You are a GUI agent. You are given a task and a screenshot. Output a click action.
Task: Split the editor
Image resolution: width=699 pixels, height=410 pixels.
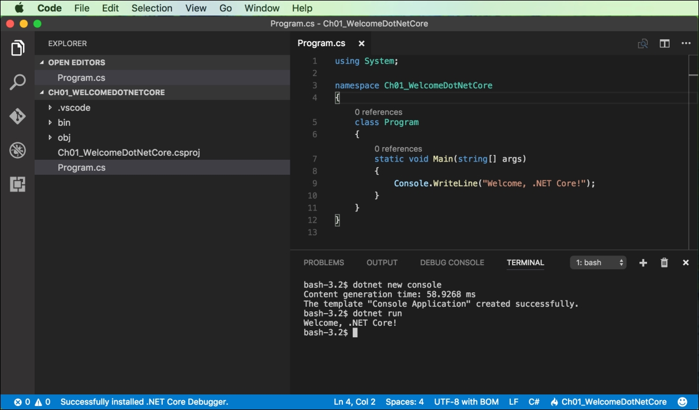tap(664, 43)
